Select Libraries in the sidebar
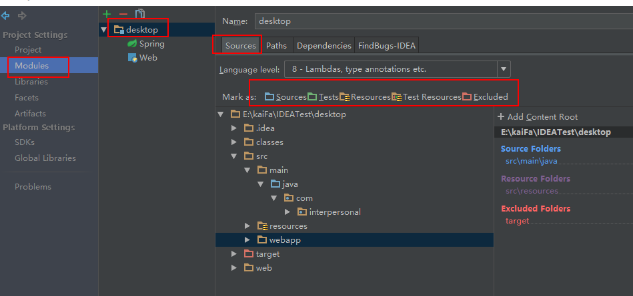 (x=31, y=81)
